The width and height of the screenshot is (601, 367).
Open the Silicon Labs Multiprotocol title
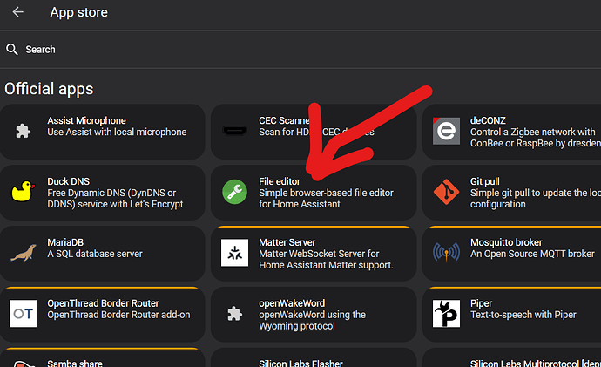pos(536,363)
